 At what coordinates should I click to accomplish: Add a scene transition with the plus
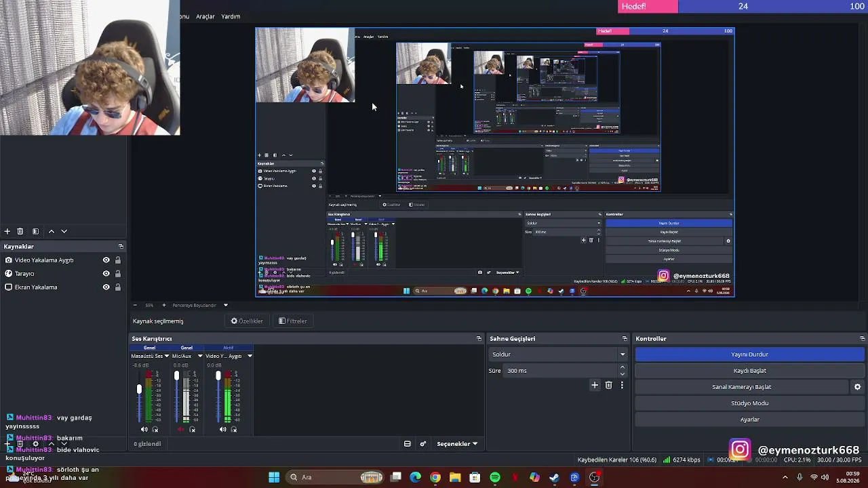[x=595, y=385]
